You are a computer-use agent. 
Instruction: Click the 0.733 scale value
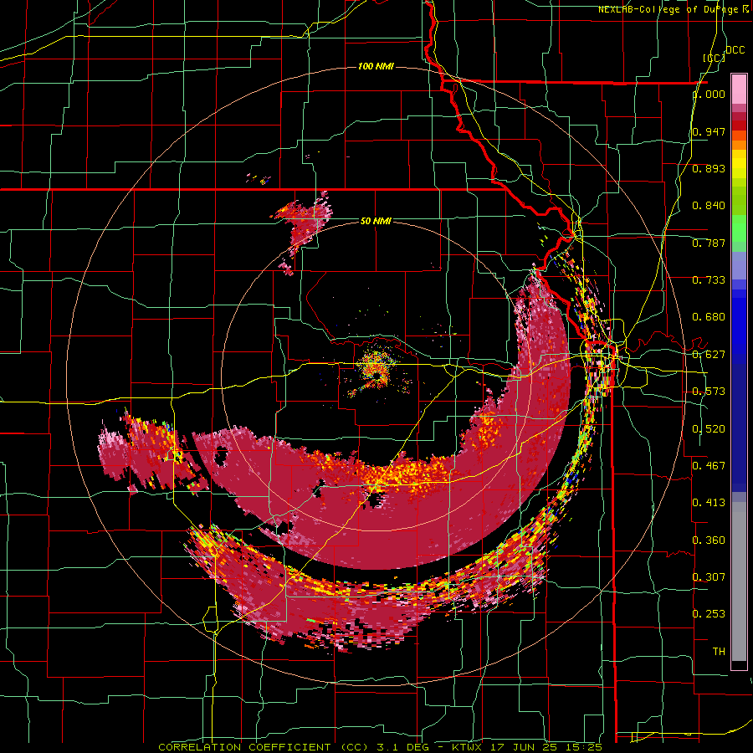709,280
